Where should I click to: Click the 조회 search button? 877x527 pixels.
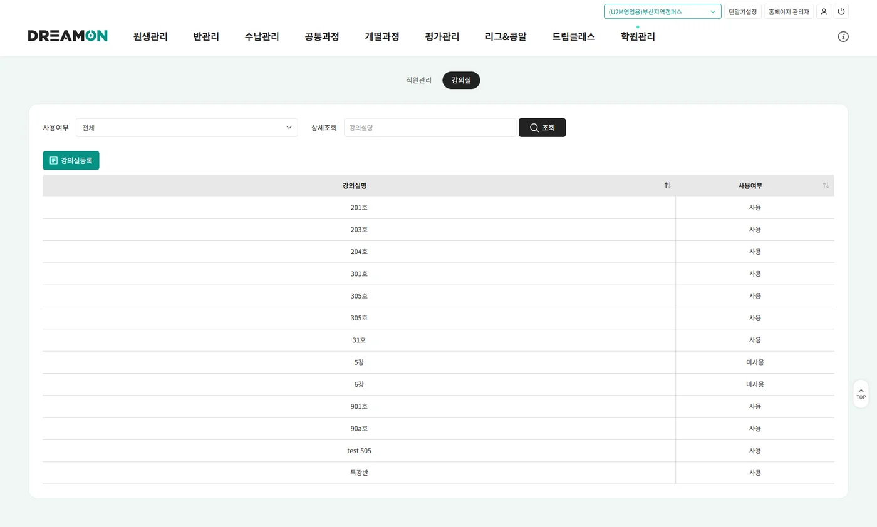point(542,128)
